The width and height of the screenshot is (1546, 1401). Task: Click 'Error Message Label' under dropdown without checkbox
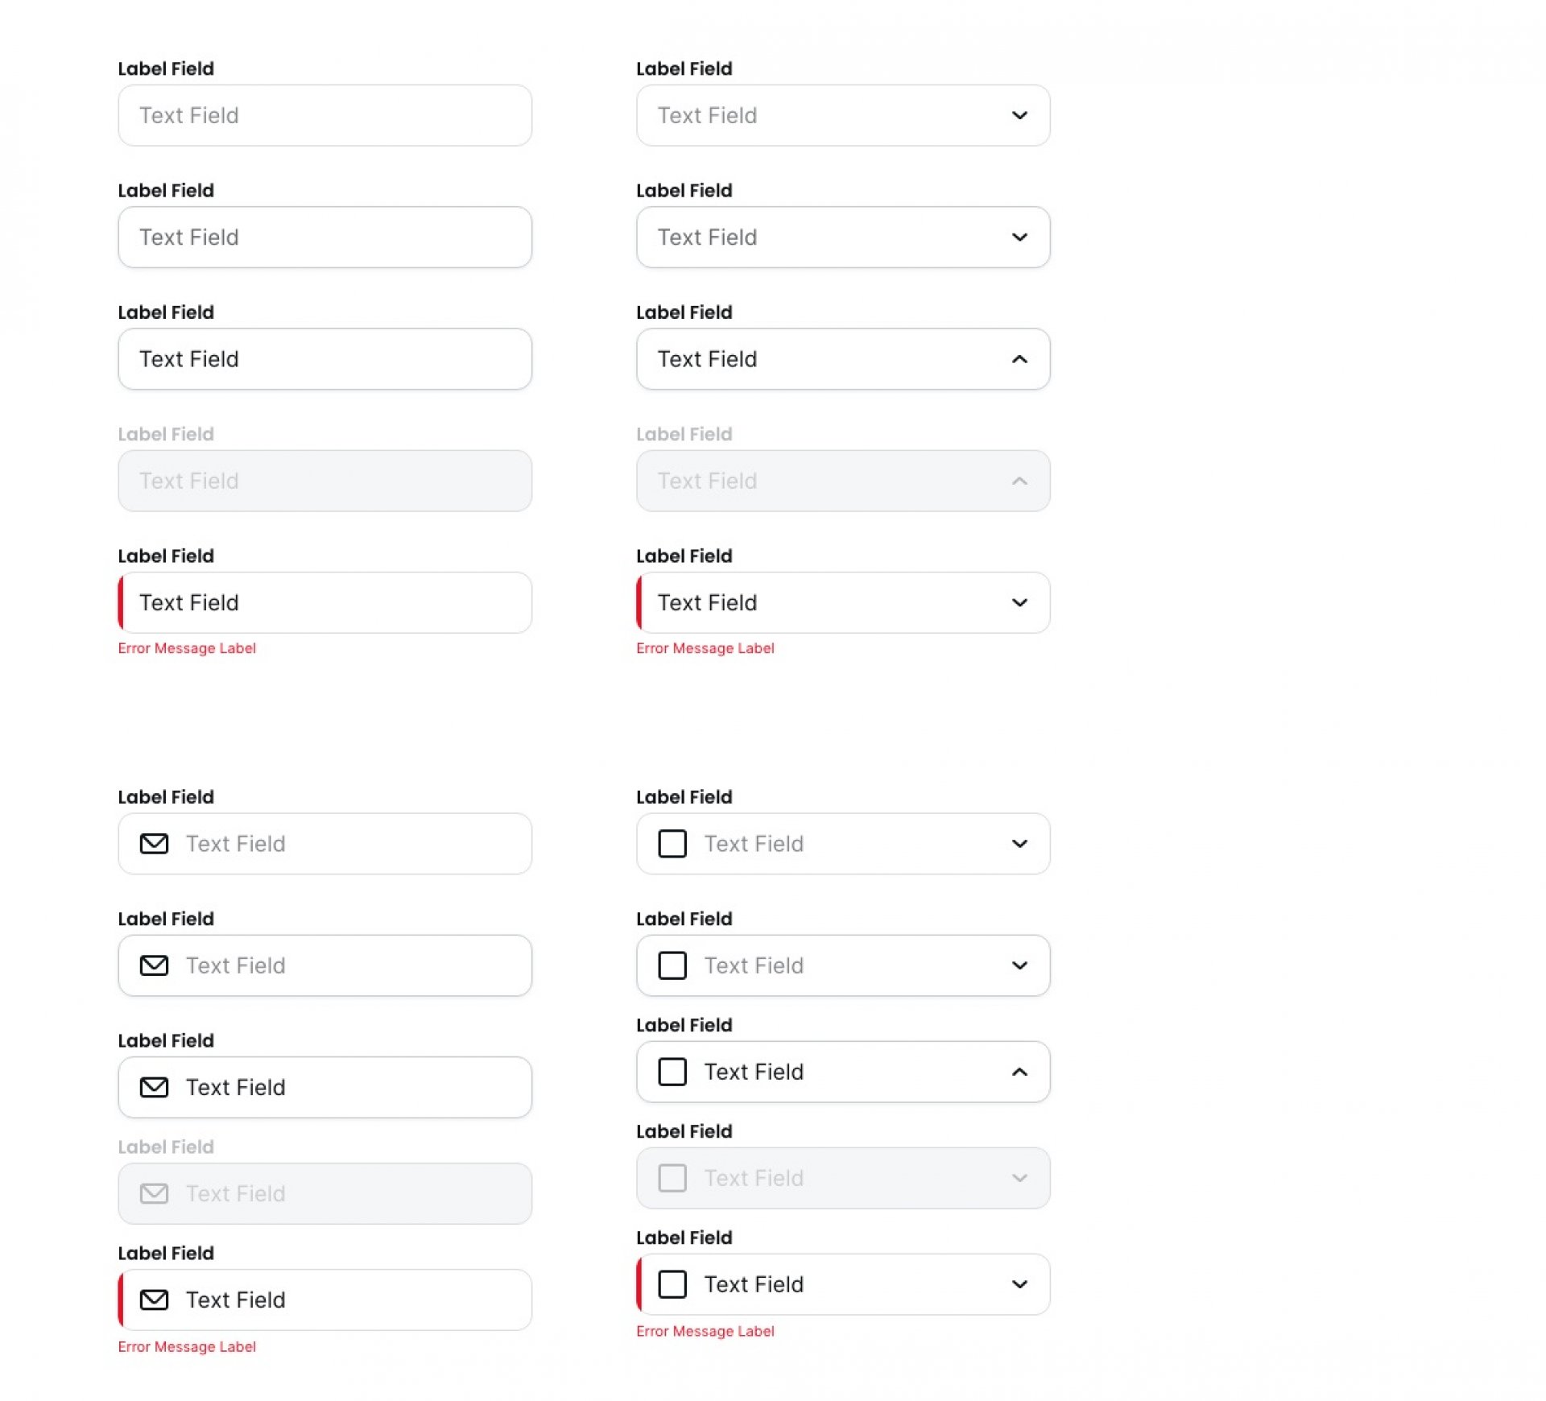[705, 648]
